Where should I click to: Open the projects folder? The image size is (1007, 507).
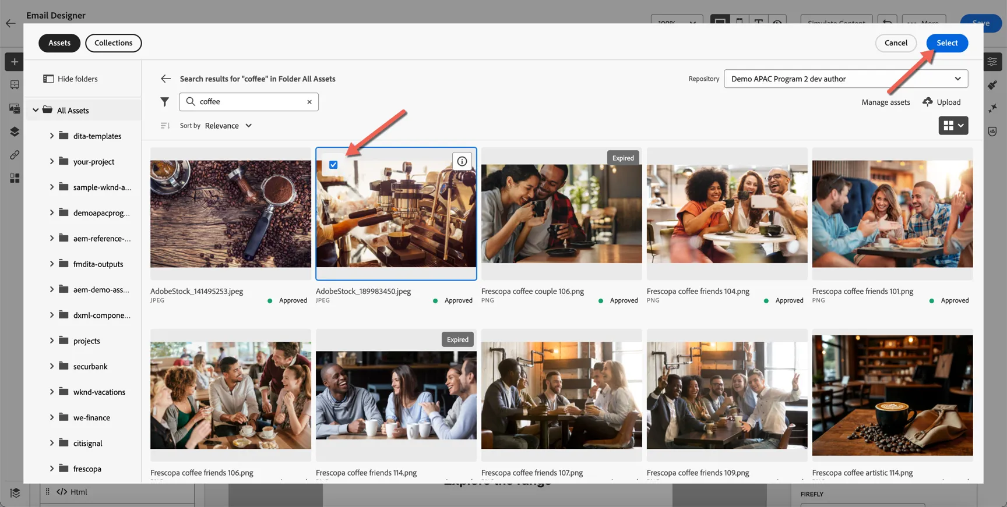(86, 341)
